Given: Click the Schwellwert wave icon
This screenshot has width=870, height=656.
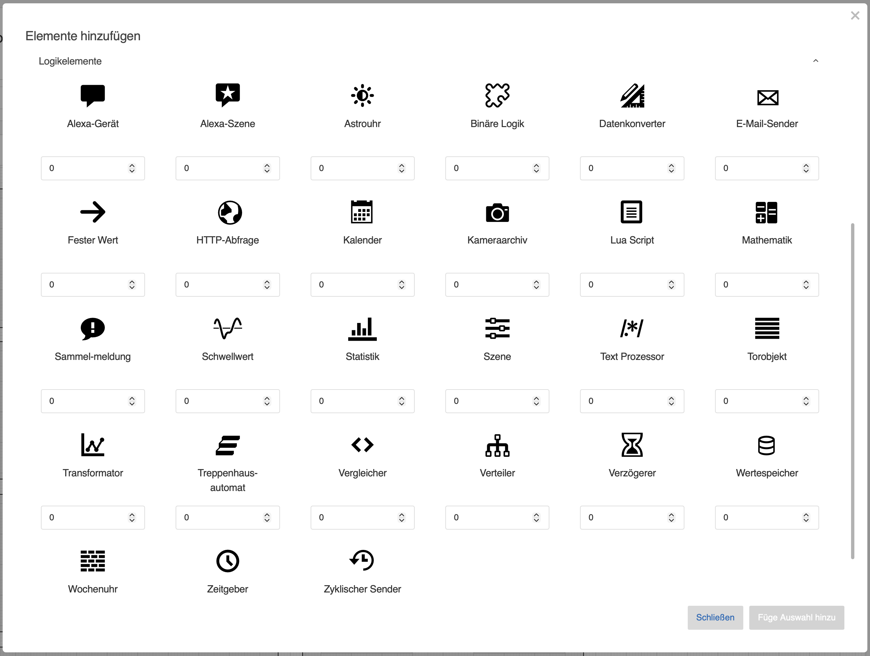Looking at the screenshot, I should 227,328.
